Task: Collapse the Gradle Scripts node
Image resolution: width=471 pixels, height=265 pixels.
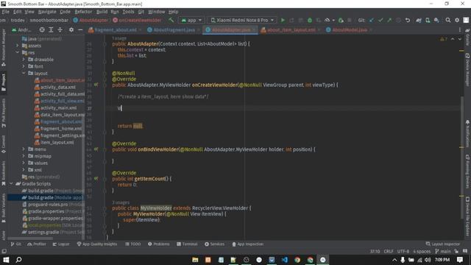Action: pyautogui.click(x=12, y=183)
